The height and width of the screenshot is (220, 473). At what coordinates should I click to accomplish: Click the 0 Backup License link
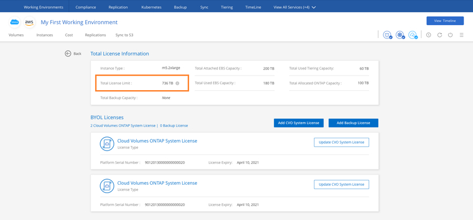(x=174, y=125)
